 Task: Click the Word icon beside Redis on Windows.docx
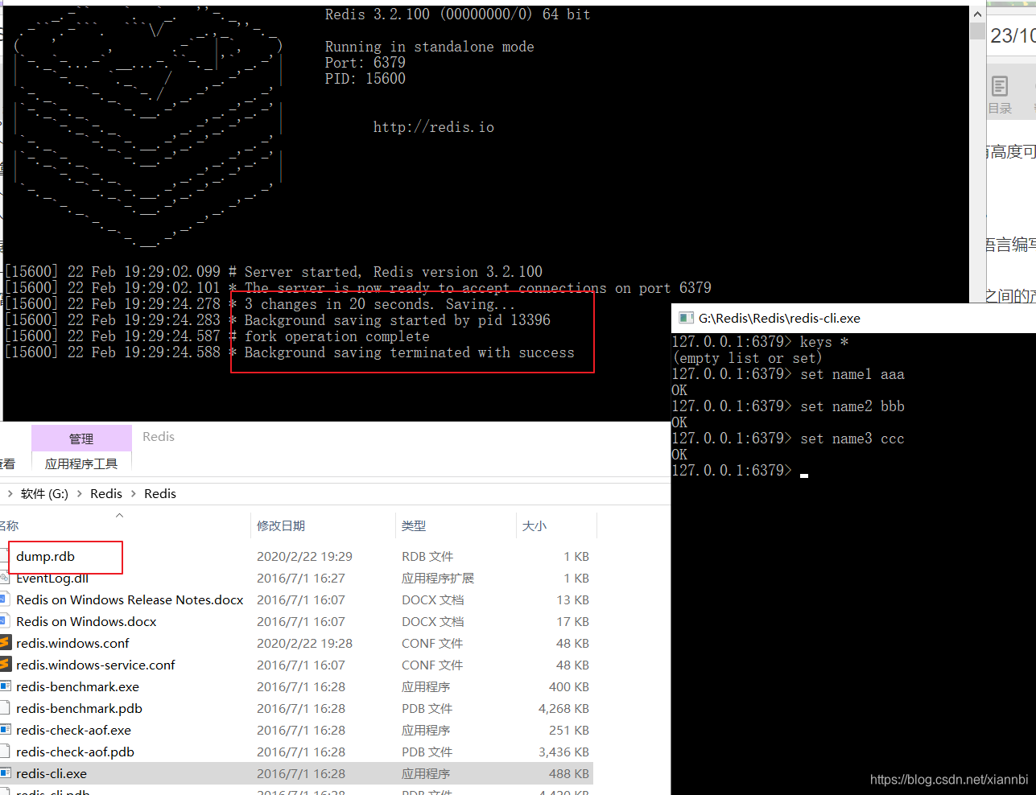coord(5,621)
